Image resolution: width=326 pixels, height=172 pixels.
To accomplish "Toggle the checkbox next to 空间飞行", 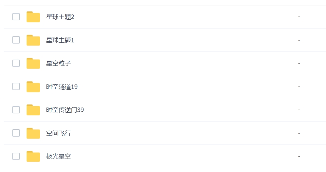I will (x=16, y=133).
